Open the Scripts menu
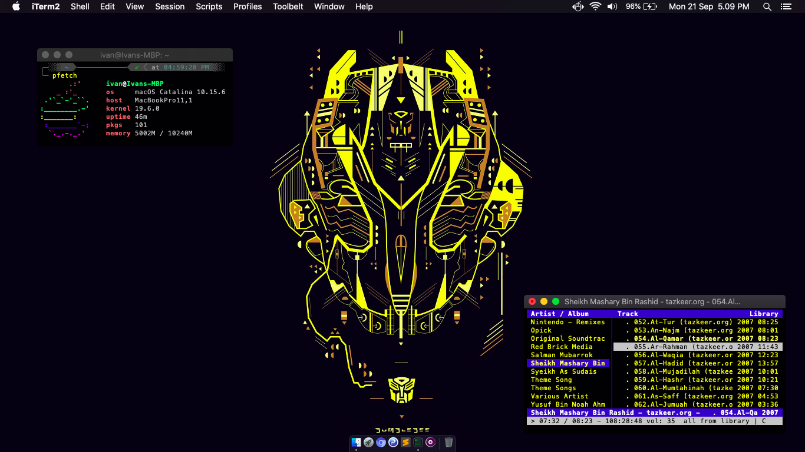 pos(209,6)
